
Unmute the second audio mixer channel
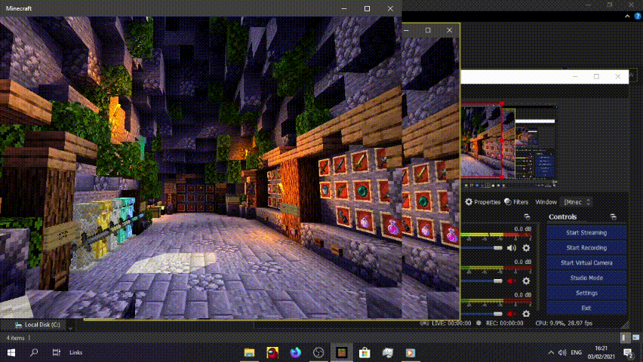512,281
